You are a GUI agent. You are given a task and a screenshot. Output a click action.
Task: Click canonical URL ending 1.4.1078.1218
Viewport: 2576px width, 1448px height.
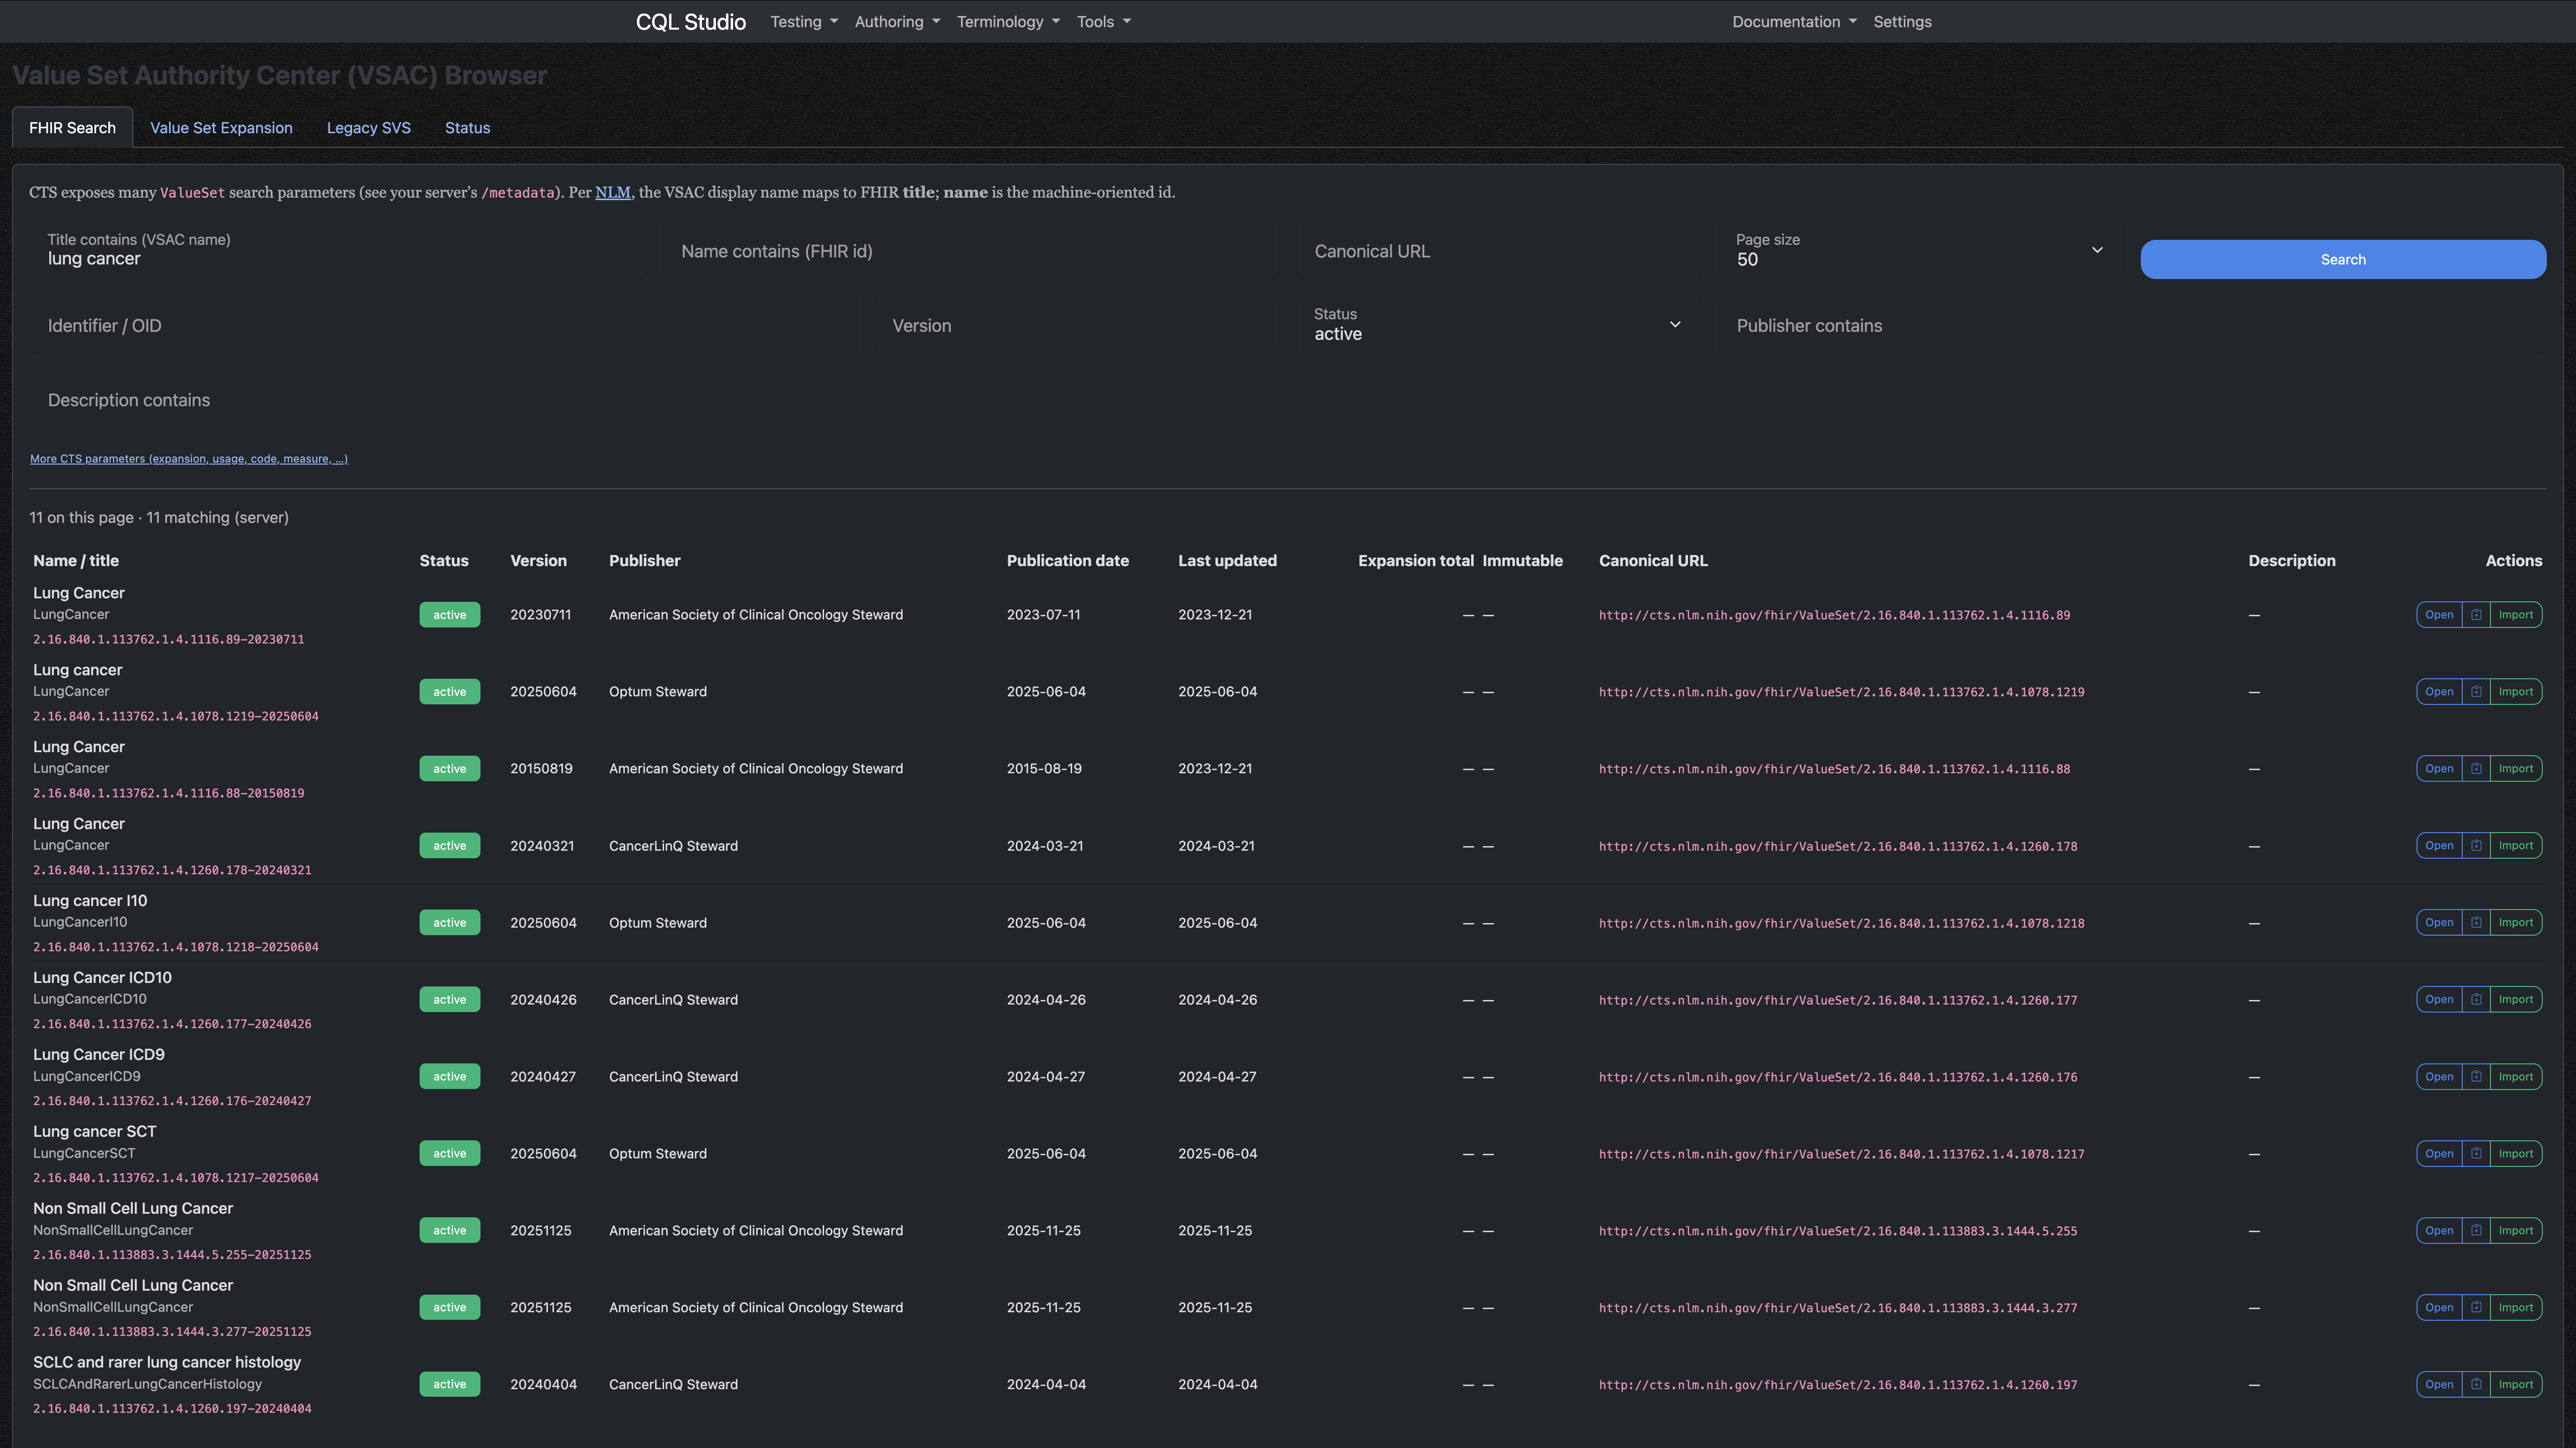tap(1841, 924)
